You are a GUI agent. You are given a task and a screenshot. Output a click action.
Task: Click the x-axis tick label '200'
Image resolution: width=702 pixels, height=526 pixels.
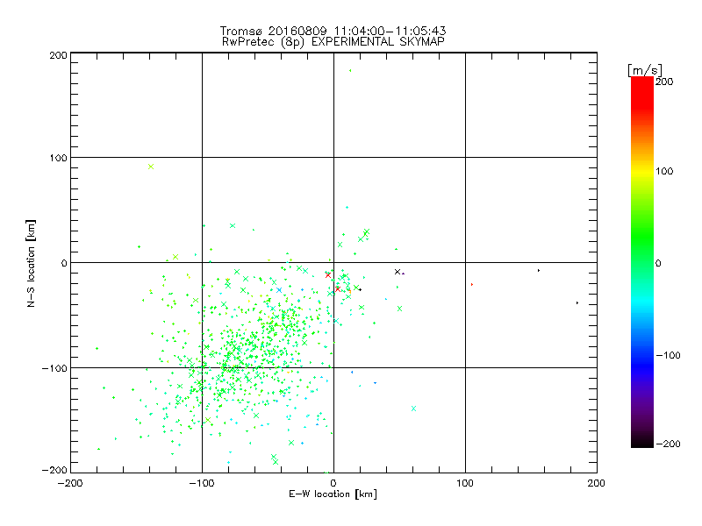597,483
